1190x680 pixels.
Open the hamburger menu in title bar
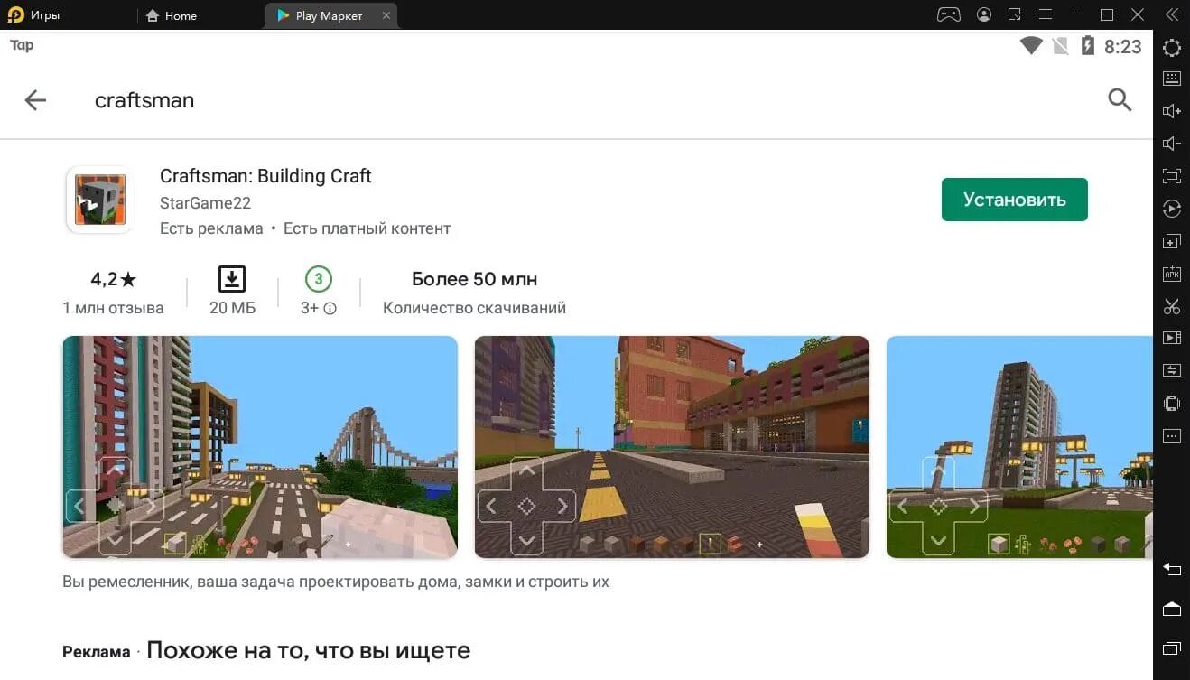click(1046, 14)
